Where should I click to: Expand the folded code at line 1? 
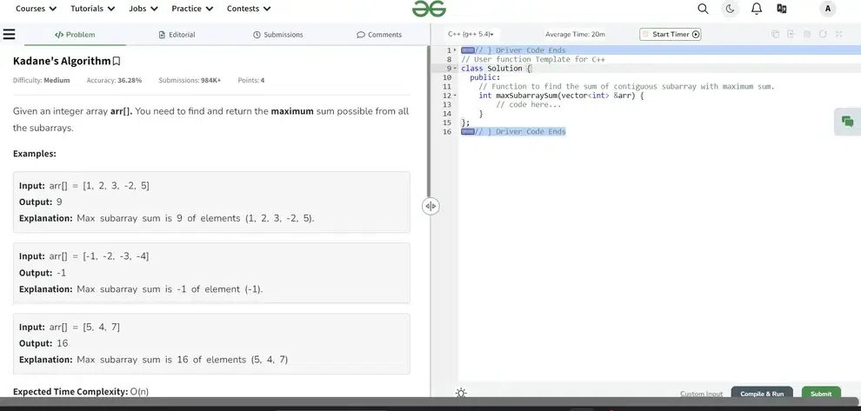(455, 50)
